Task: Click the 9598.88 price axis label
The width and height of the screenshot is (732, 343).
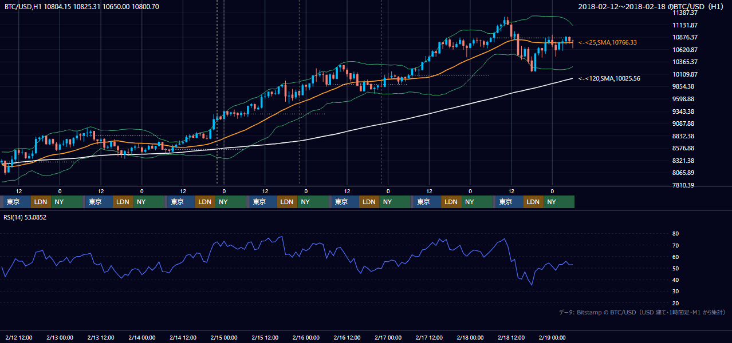Action: (x=683, y=99)
